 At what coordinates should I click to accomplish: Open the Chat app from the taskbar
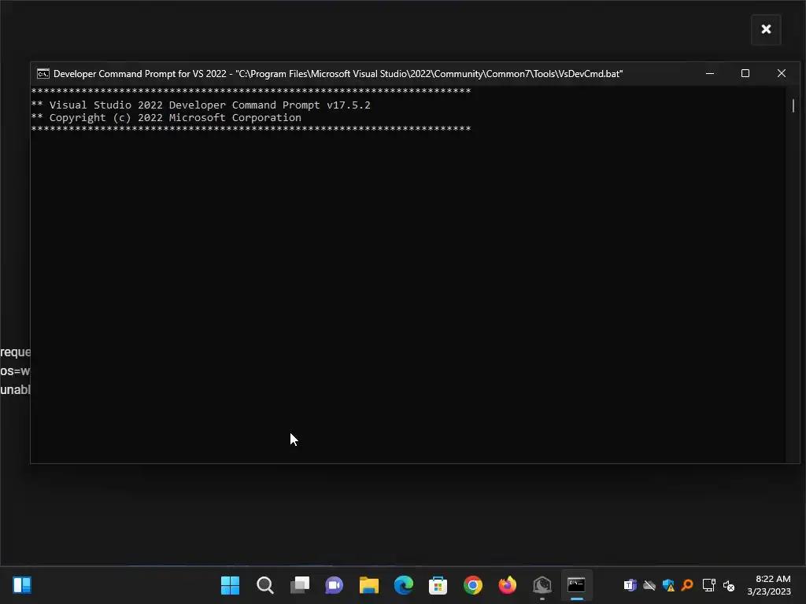(x=334, y=585)
